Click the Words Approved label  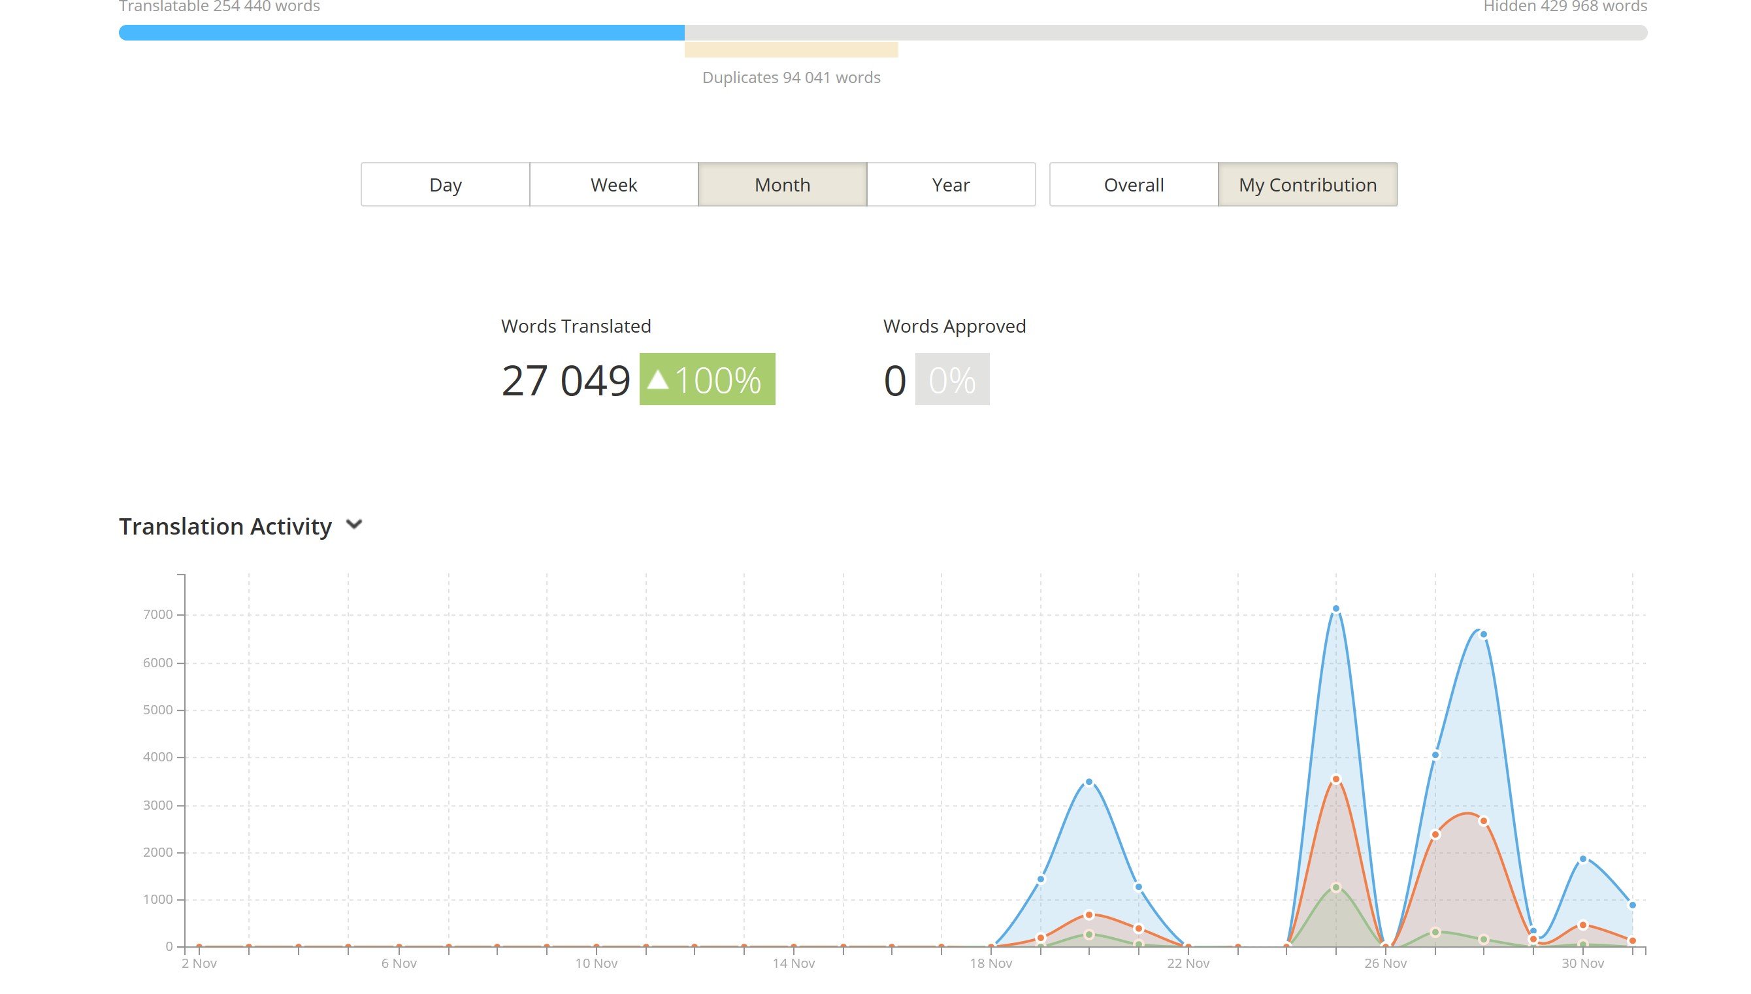click(954, 326)
